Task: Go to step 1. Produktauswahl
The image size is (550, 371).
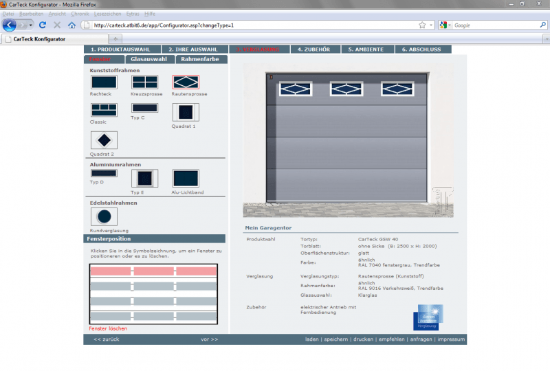Action: tap(122, 49)
